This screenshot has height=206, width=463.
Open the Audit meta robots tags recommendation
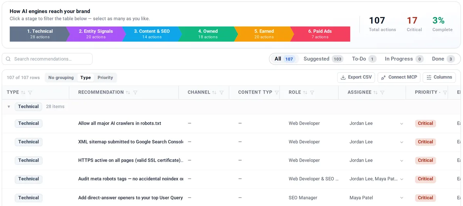point(131,179)
